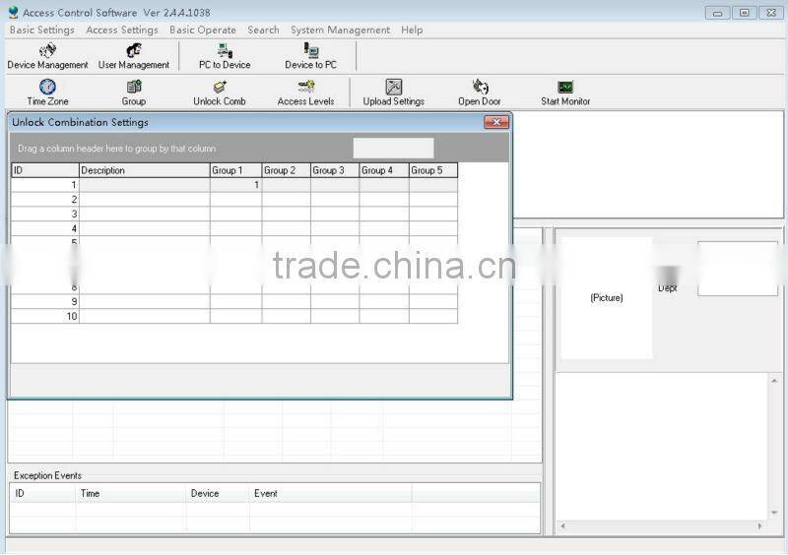Click the right panel's scroll right arrow
This screenshot has width=788, height=555.
(x=759, y=525)
